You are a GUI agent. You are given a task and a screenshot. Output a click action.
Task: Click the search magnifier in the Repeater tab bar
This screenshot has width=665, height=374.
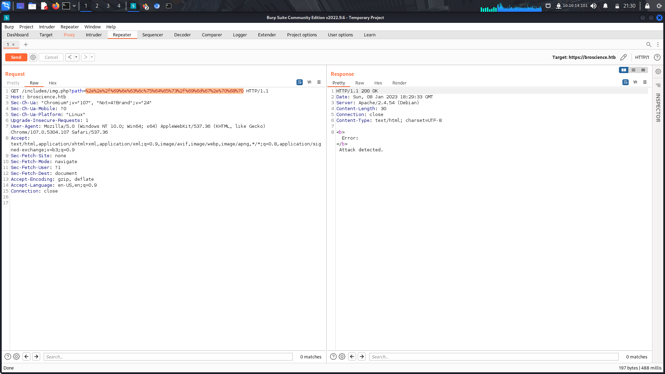click(x=649, y=44)
